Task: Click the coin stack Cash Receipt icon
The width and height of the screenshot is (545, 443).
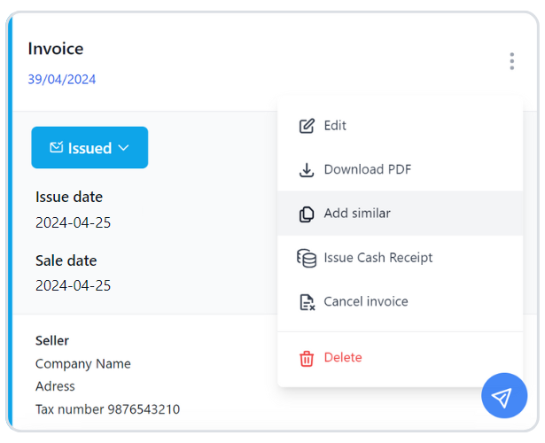Action: [x=307, y=258]
